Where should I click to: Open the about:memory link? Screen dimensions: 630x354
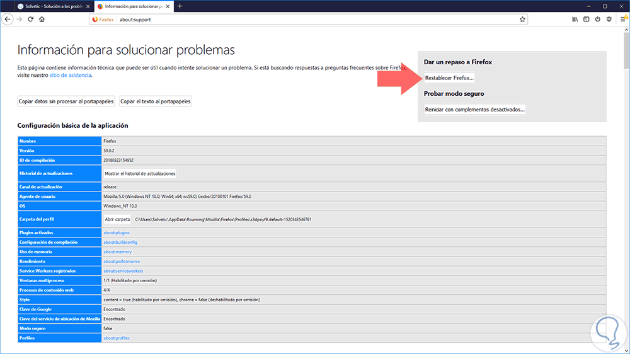(117, 252)
